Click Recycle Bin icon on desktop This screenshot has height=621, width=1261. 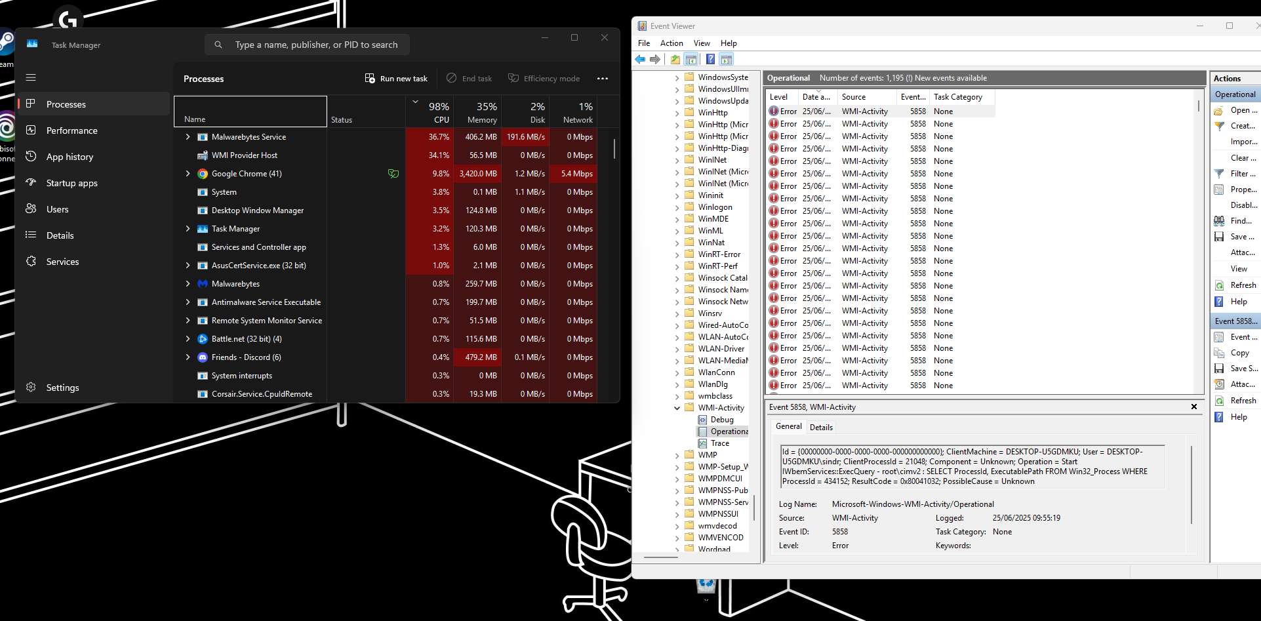click(706, 585)
